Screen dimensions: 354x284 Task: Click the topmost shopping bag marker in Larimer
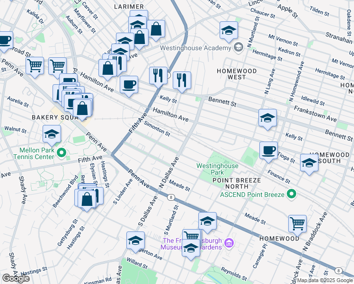click(x=156, y=30)
